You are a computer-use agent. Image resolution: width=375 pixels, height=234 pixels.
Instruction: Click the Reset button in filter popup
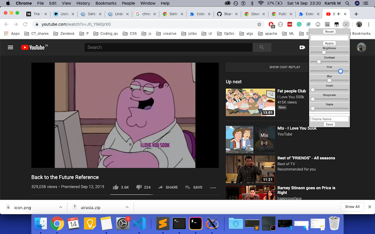(x=329, y=31)
